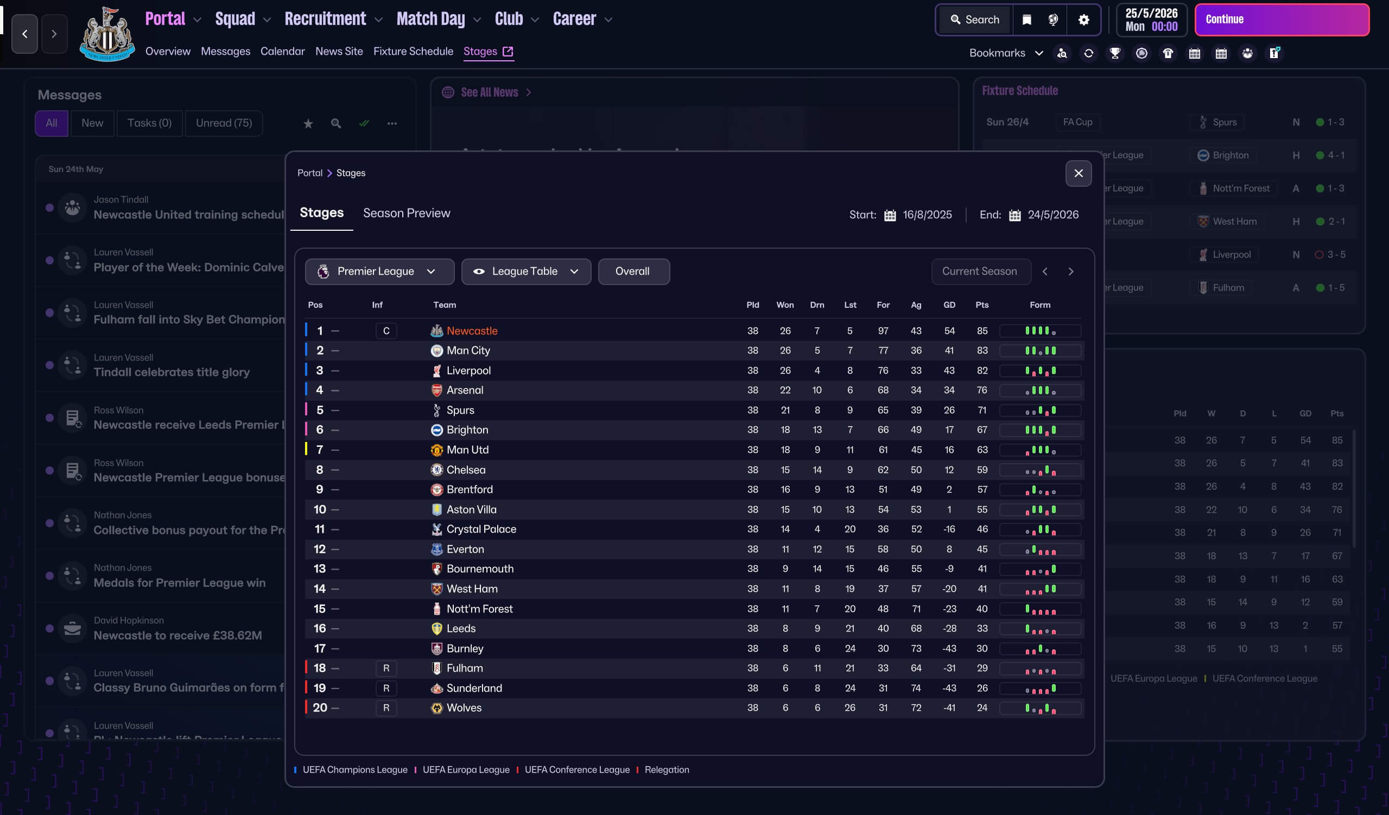Expand the Bookmarks dropdown
The image size is (1389, 815).
pos(1005,53)
